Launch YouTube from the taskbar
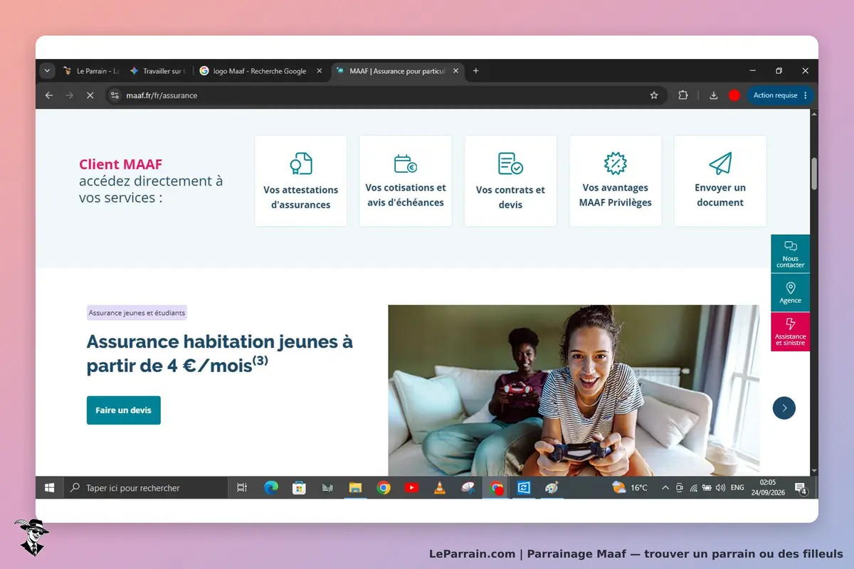 click(411, 488)
